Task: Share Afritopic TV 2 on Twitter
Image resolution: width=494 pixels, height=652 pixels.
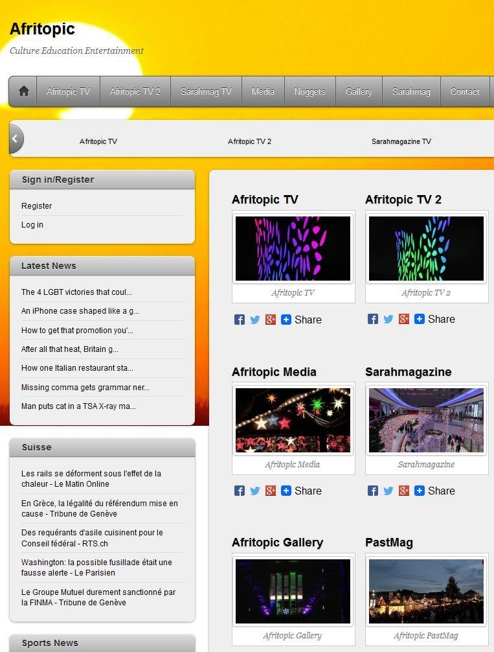Action: pyautogui.click(x=388, y=319)
